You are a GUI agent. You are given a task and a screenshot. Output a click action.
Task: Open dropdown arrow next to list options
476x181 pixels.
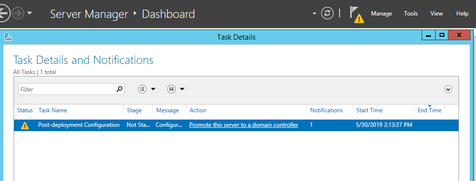coord(153,89)
